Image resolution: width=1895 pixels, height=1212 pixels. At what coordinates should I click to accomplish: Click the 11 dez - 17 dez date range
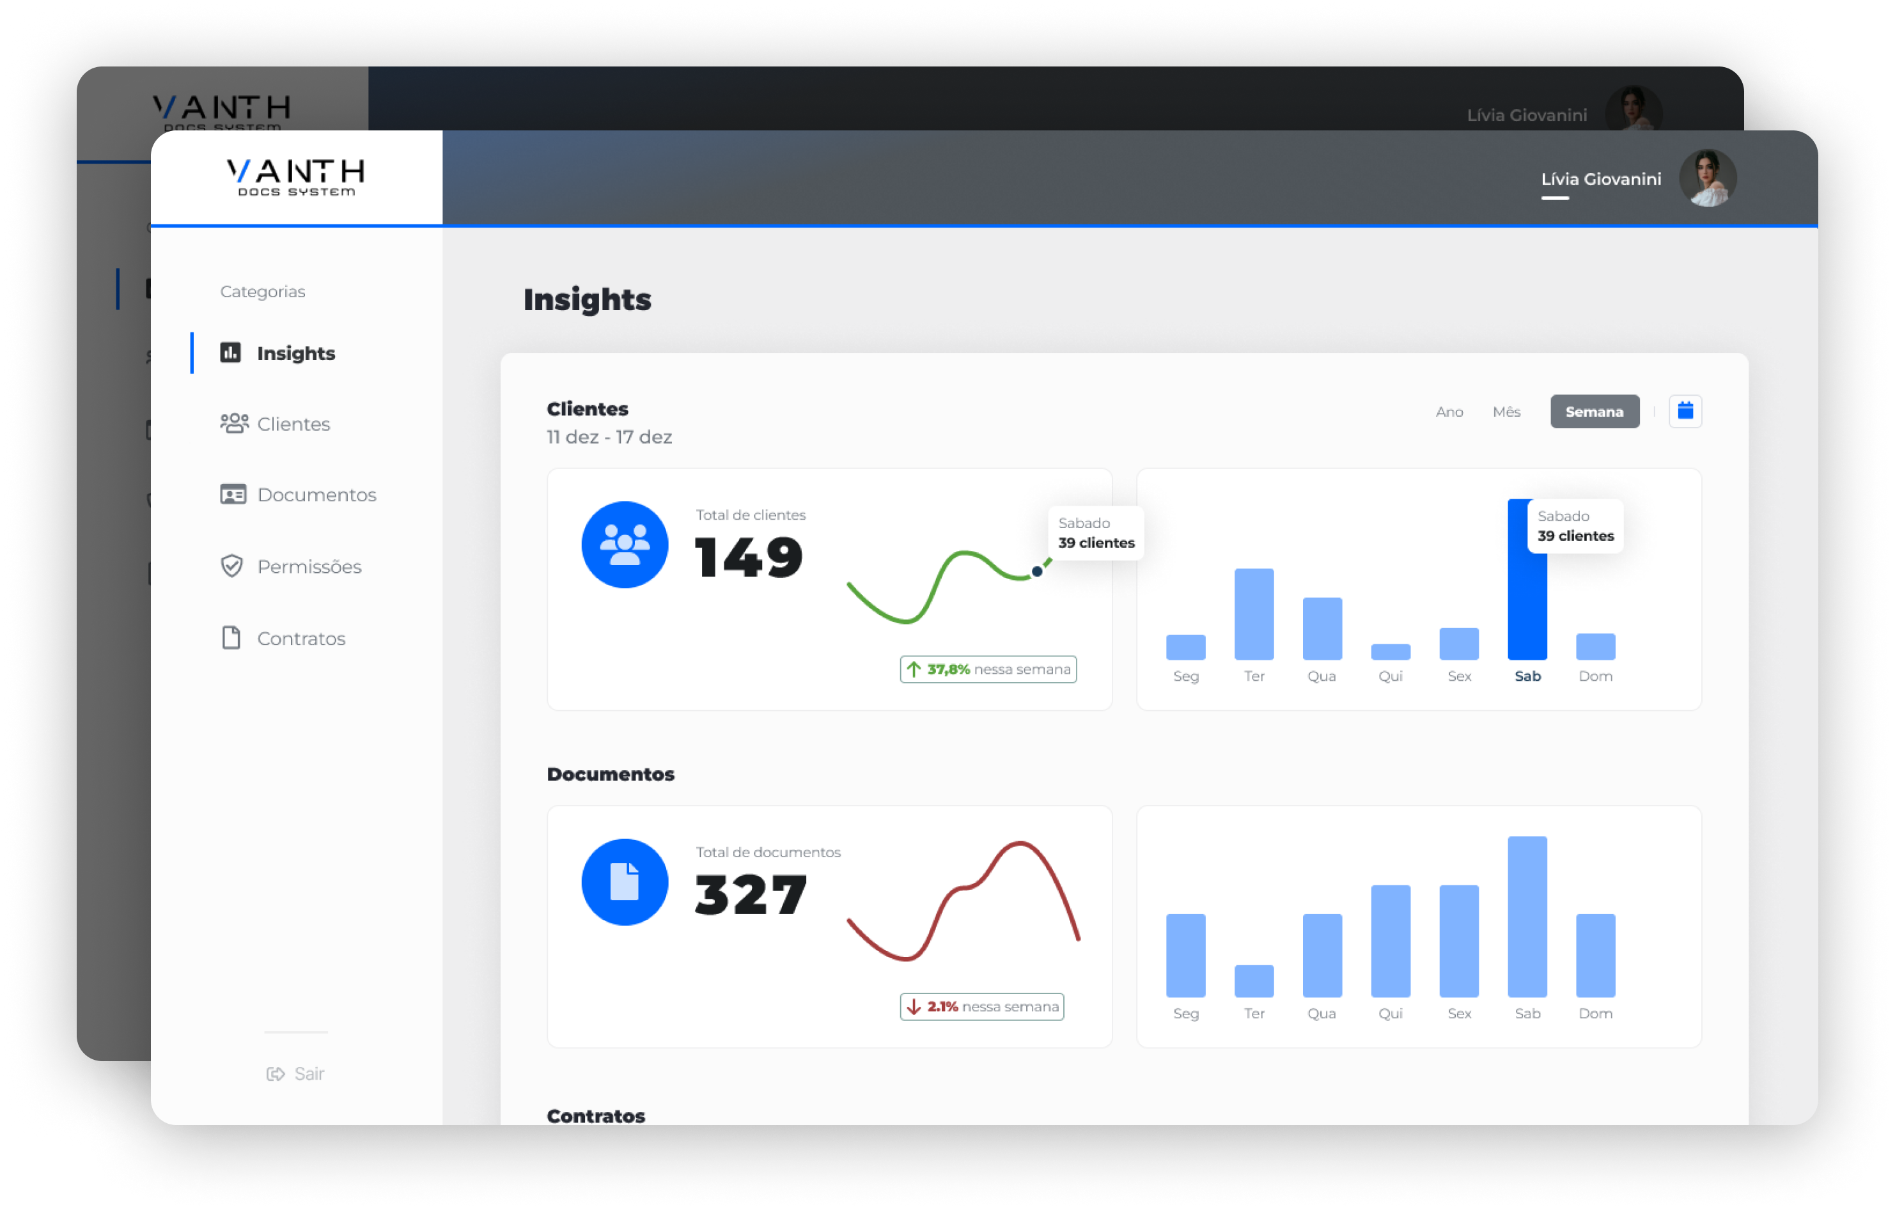coord(609,437)
